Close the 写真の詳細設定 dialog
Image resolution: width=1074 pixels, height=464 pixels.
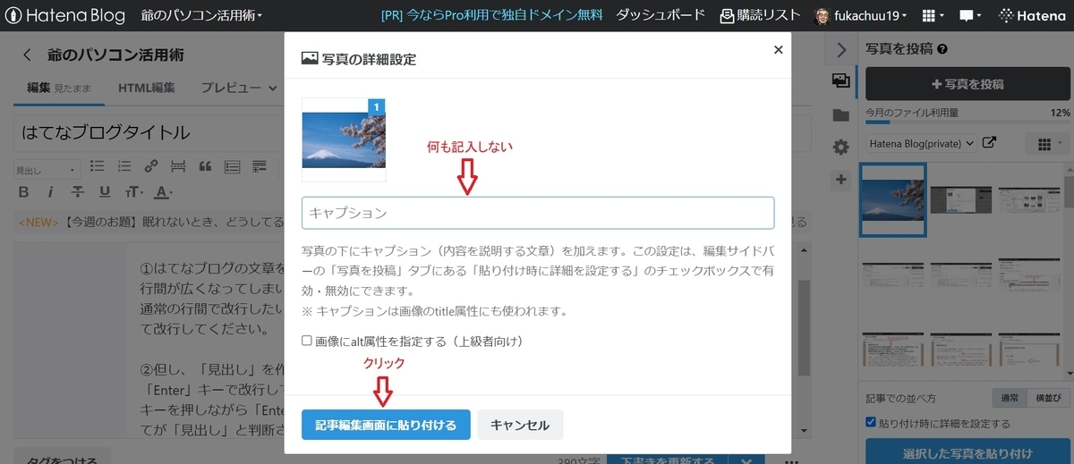click(x=778, y=50)
